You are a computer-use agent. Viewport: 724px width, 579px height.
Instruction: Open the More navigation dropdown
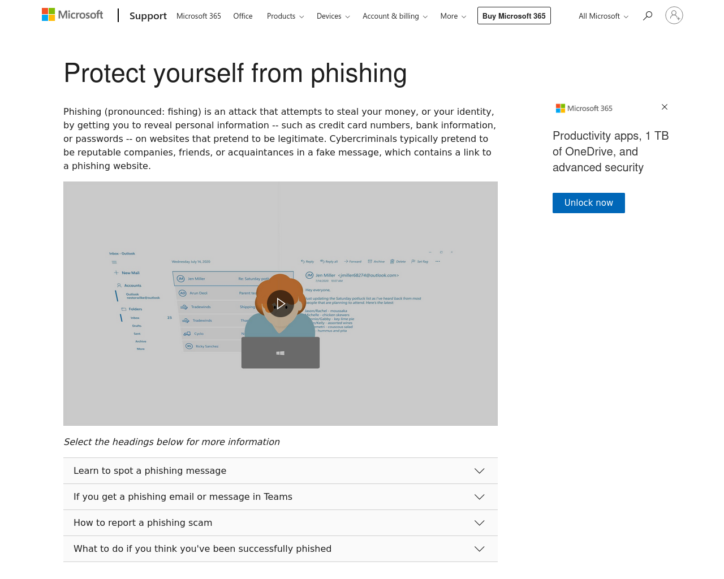[x=453, y=16]
